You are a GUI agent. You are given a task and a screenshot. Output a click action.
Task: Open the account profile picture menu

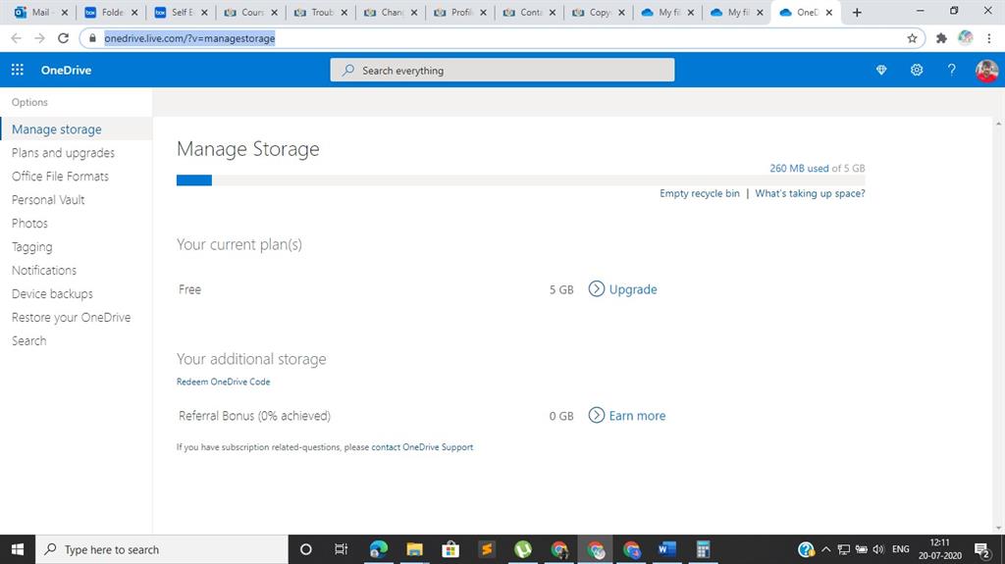click(x=986, y=70)
